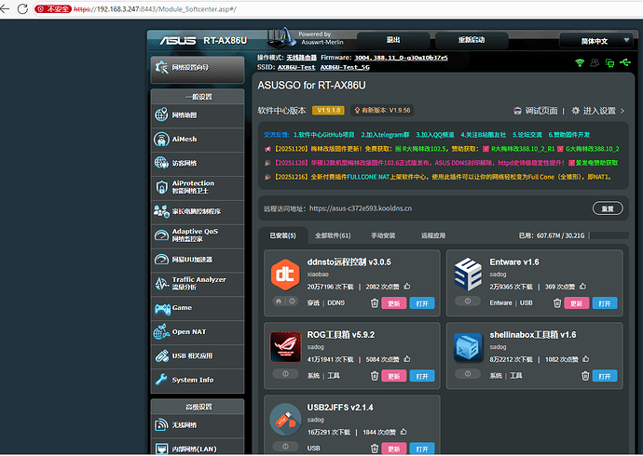This screenshot has height=456, width=643.
Task: Click the 重新启动 reboot button
Action: pyautogui.click(x=472, y=40)
